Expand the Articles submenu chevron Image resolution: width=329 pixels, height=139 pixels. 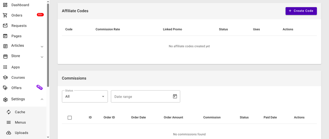tap(42, 47)
